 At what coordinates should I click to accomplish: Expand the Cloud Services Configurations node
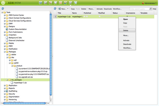pyautogui.click(x=4, y=21)
